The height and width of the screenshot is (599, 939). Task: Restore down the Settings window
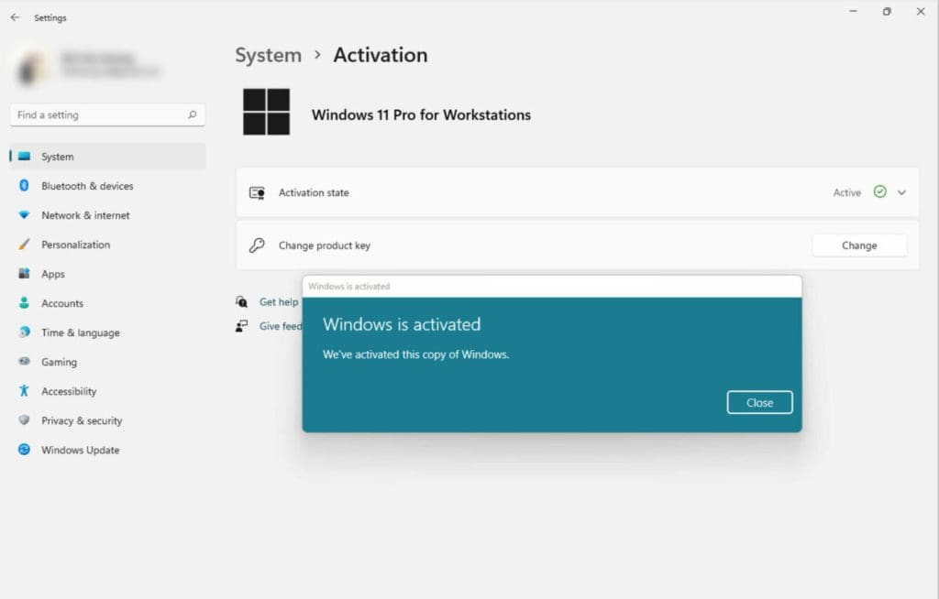(x=887, y=11)
